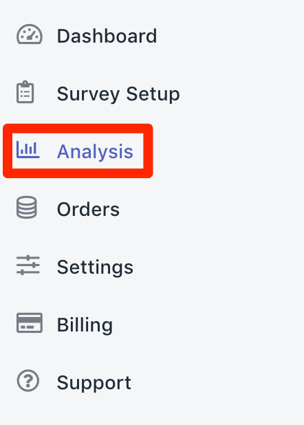Image resolution: width=304 pixels, height=425 pixels.
Task: Open the Dashboard menu item
Action: click(x=87, y=36)
